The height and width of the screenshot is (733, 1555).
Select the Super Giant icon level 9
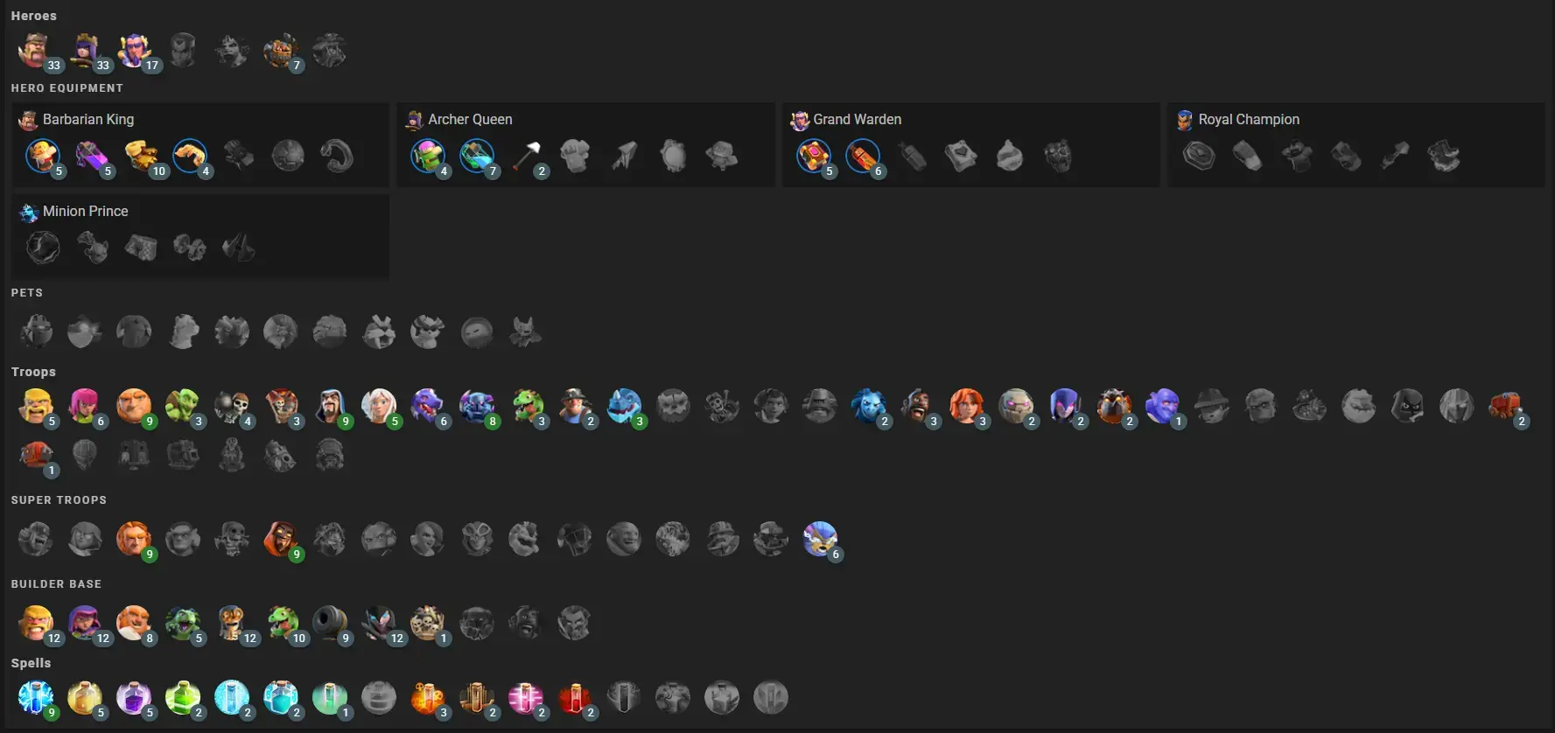tap(134, 539)
